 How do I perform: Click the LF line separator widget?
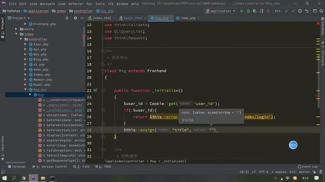click(254, 172)
